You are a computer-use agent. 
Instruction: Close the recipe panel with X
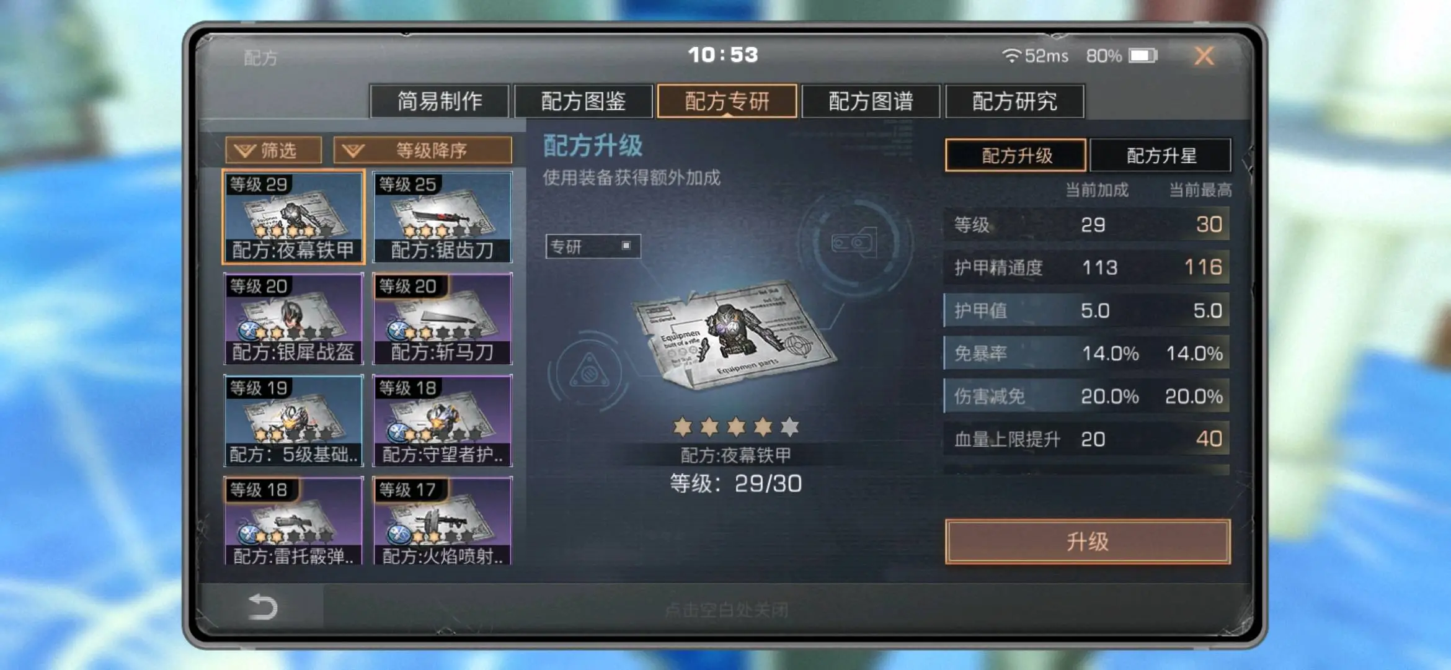point(1204,56)
